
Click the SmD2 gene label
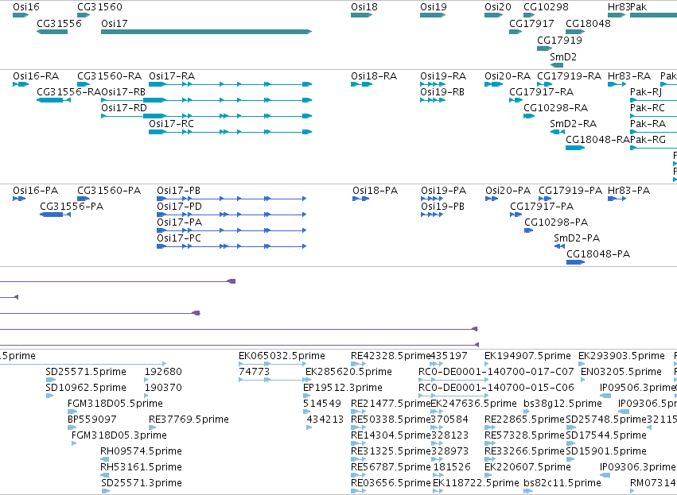point(563,57)
